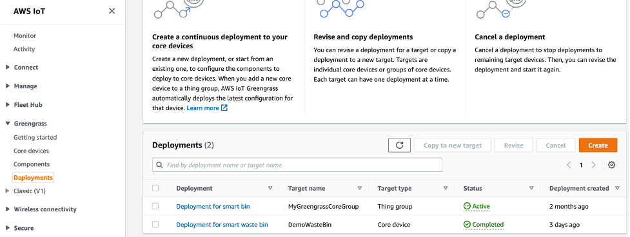
Task: Expand the Secure section
Action: click(8, 228)
